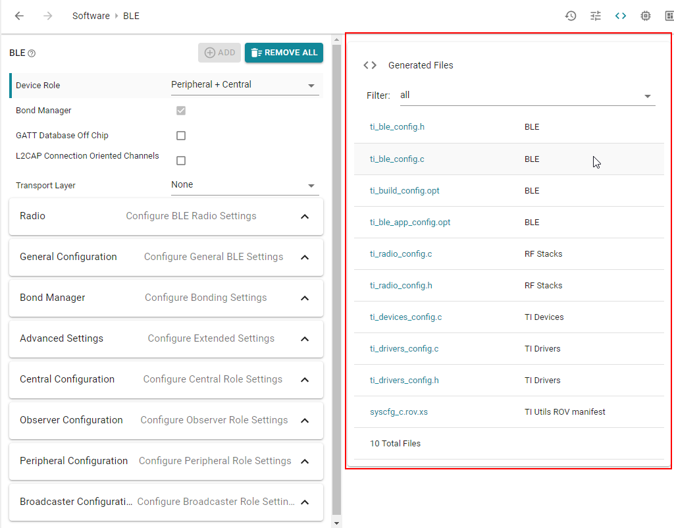Viewport: 674px width, 528px height.
Task: Open the generated files Filter dropdown
Action: 527,95
